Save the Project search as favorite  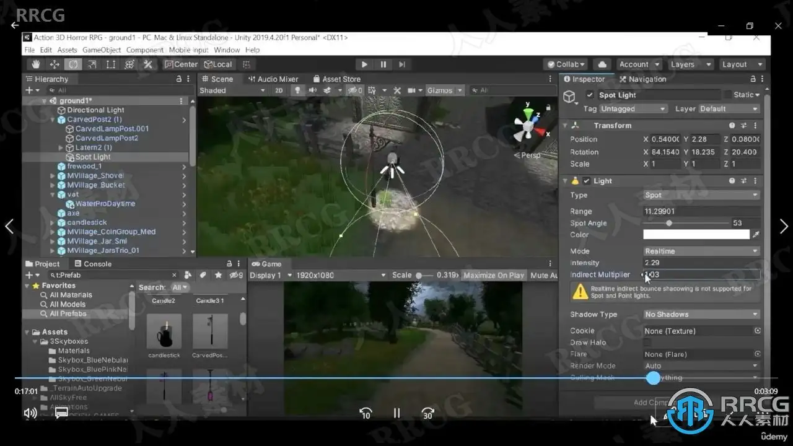point(218,275)
